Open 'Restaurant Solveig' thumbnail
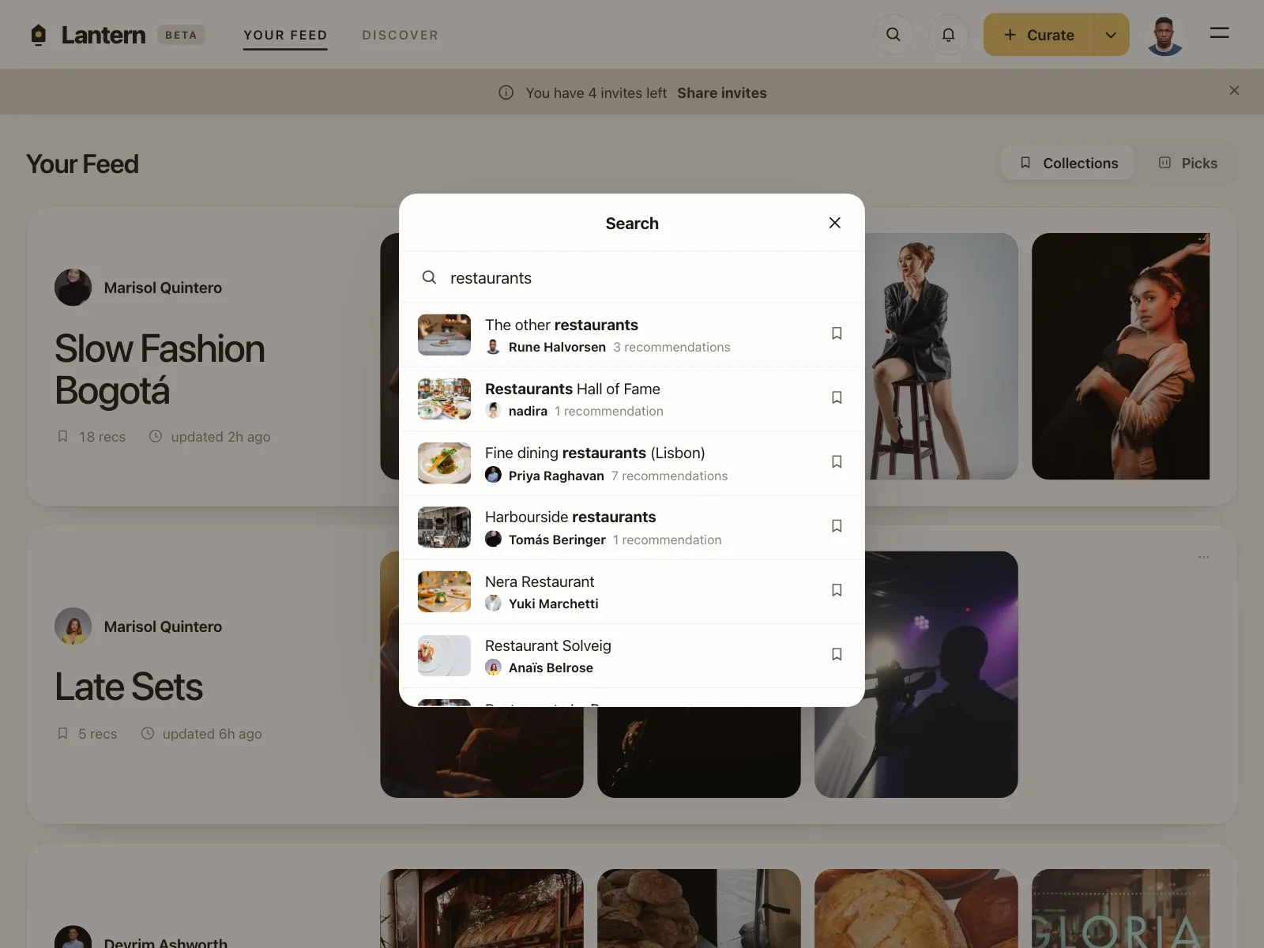This screenshot has height=948, width=1264. (444, 656)
